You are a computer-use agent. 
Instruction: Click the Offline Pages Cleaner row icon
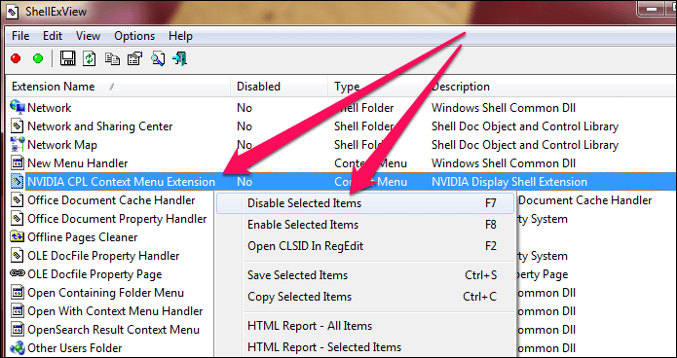18,237
